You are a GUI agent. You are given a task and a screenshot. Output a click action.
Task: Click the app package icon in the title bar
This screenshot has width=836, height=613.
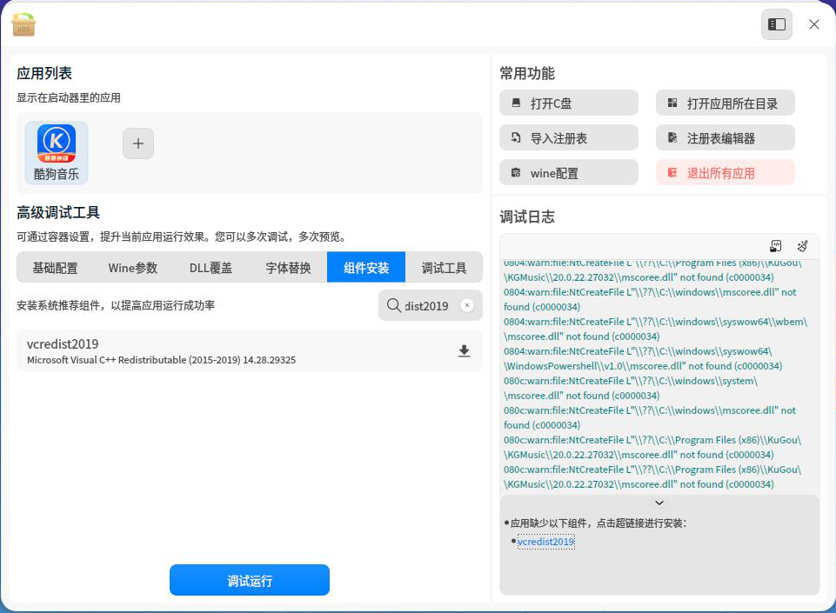23,24
